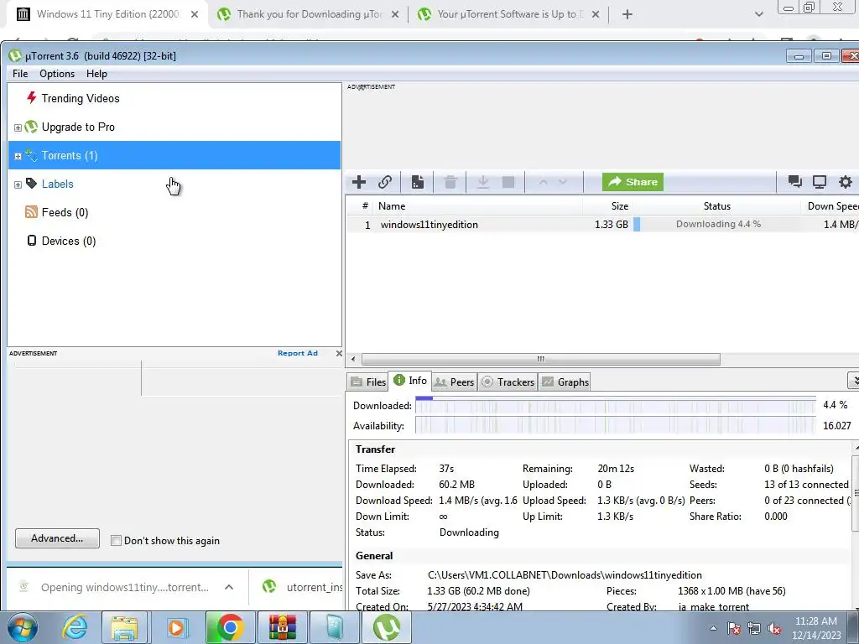Click the Create New Torrent file icon
This screenshot has height=644, width=859.
tap(418, 182)
